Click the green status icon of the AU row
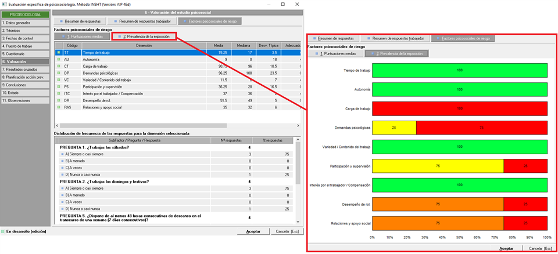This screenshot has height=254, width=558. point(58,59)
